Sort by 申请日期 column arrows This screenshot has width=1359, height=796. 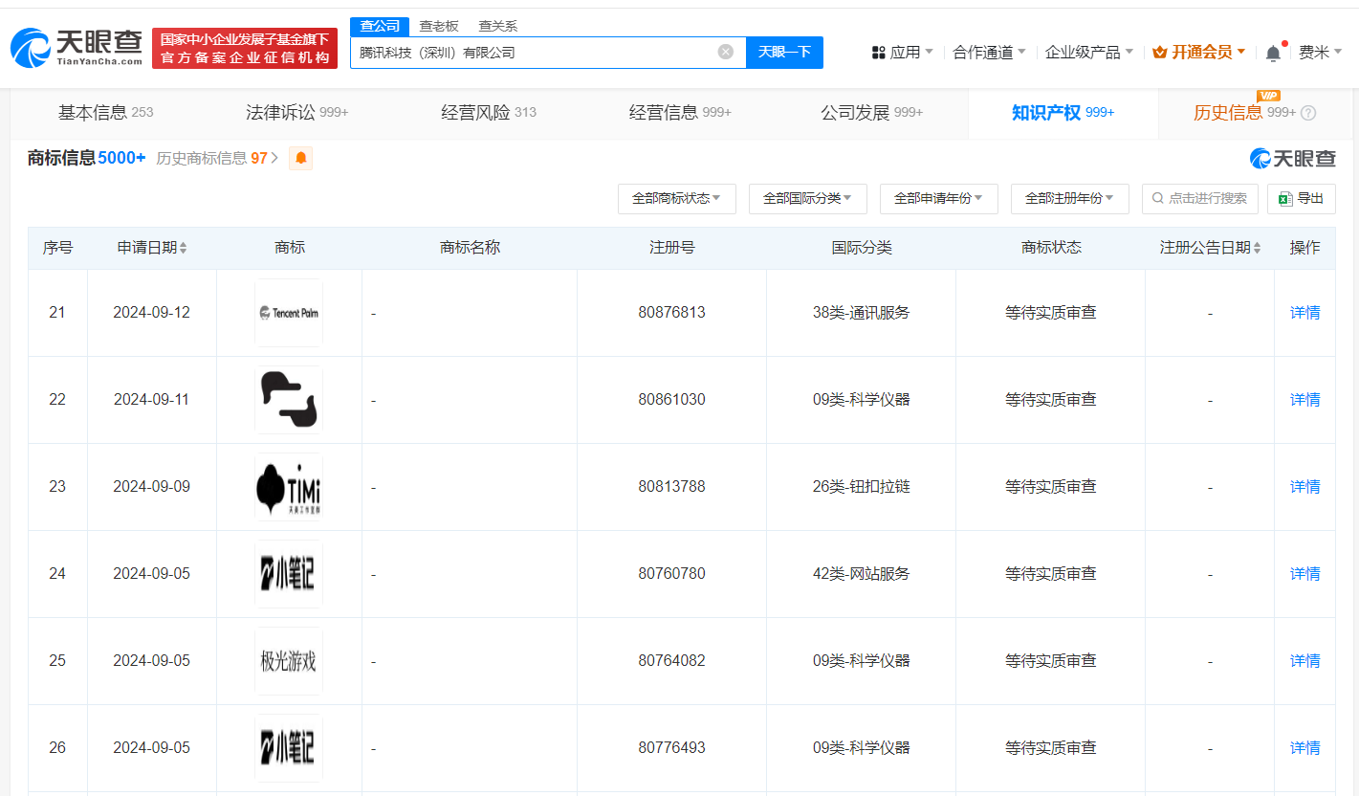pos(184,248)
